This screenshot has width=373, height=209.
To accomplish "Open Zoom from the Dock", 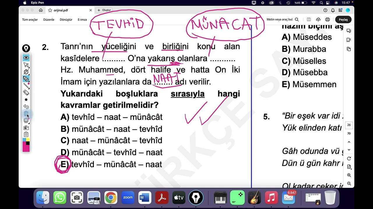I will [128, 198].
